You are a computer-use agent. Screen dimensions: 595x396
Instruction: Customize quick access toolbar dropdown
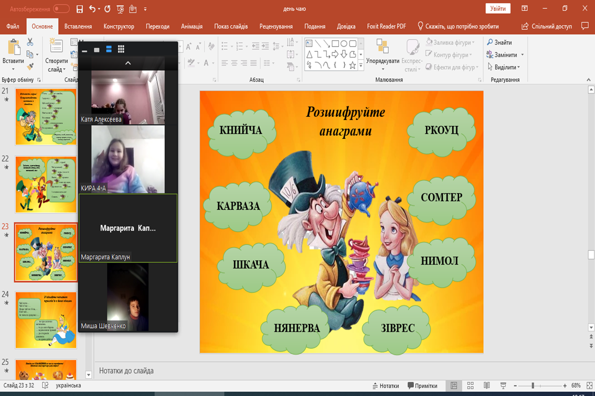coord(145,9)
